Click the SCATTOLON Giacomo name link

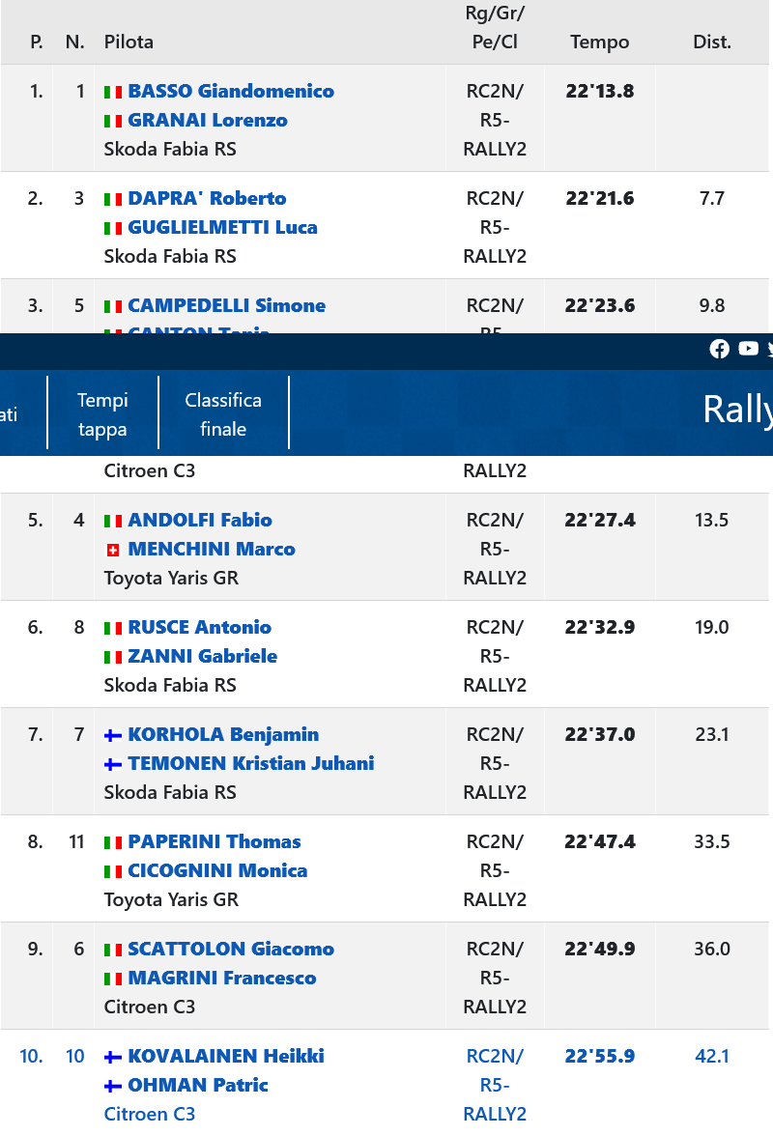[x=231, y=949]
